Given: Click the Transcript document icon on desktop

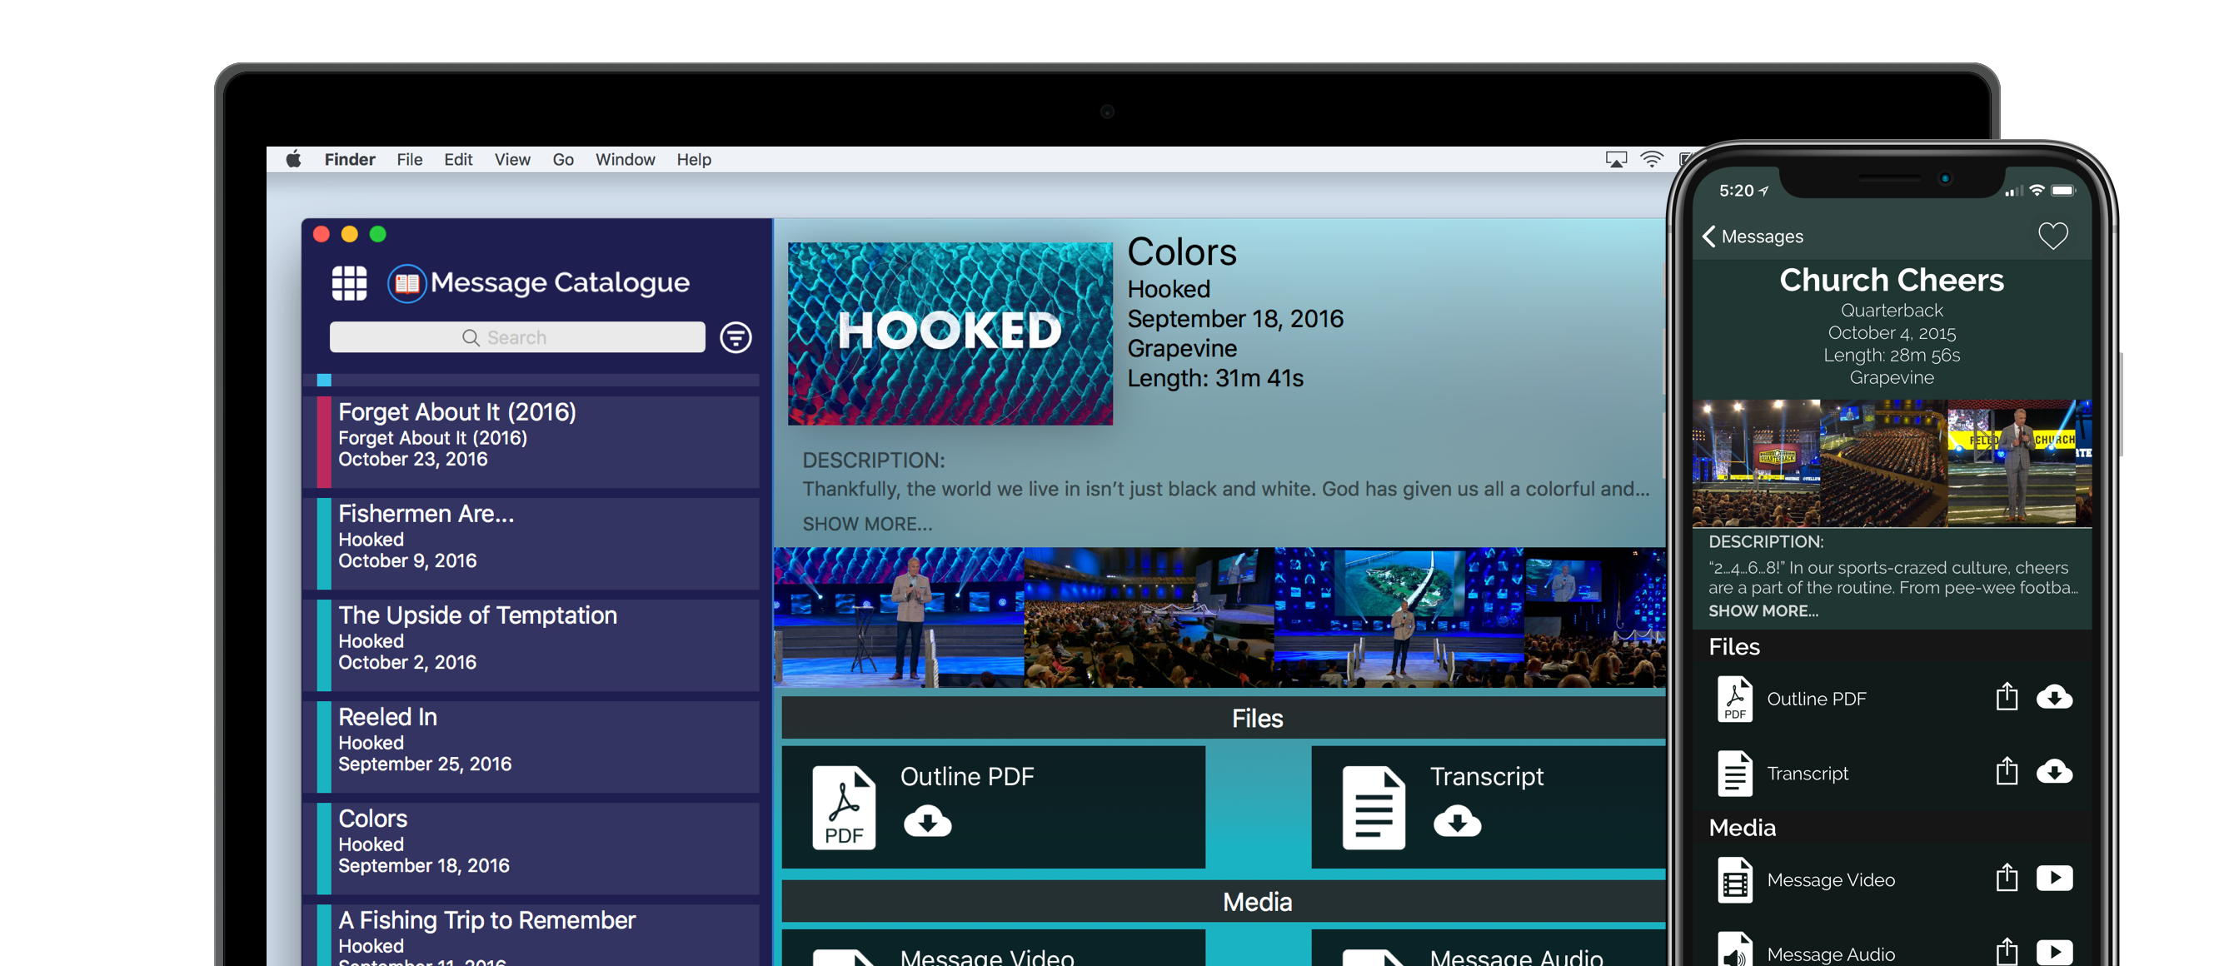Looking at the screenshot, I should pos(1374,807).
